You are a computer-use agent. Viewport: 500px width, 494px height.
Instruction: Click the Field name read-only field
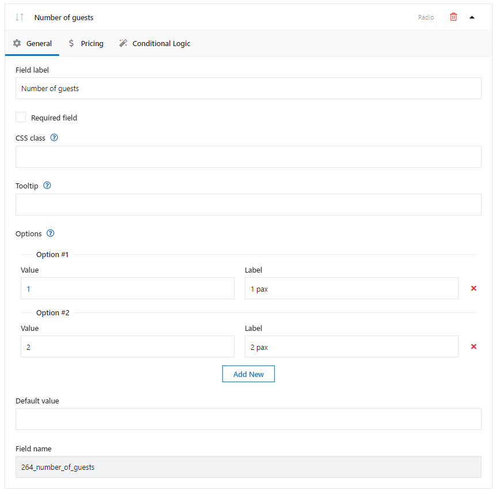248,467
